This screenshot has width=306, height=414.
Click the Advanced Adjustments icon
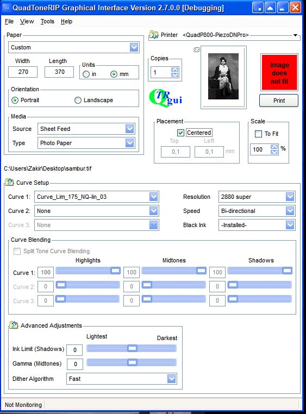[14, 325]
